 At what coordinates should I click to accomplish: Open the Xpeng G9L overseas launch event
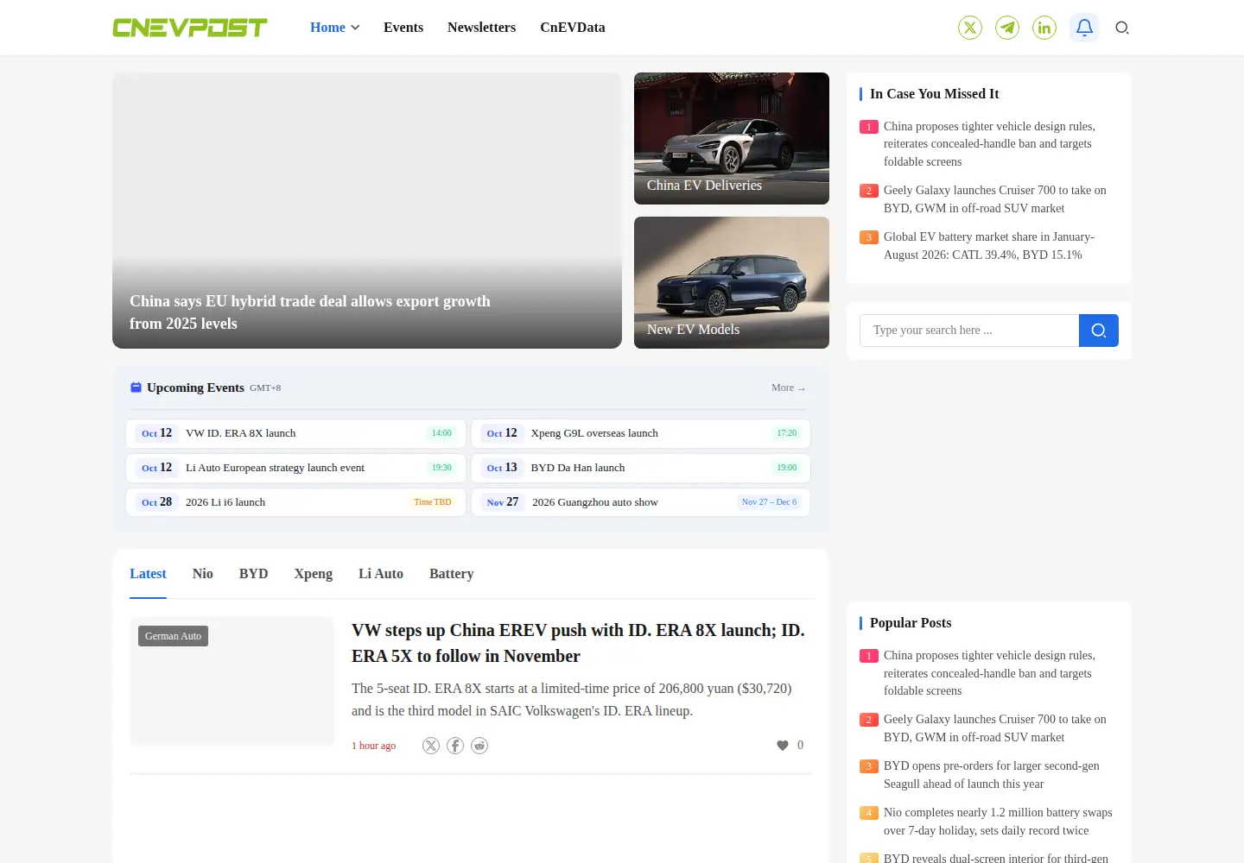pos(641,433)
